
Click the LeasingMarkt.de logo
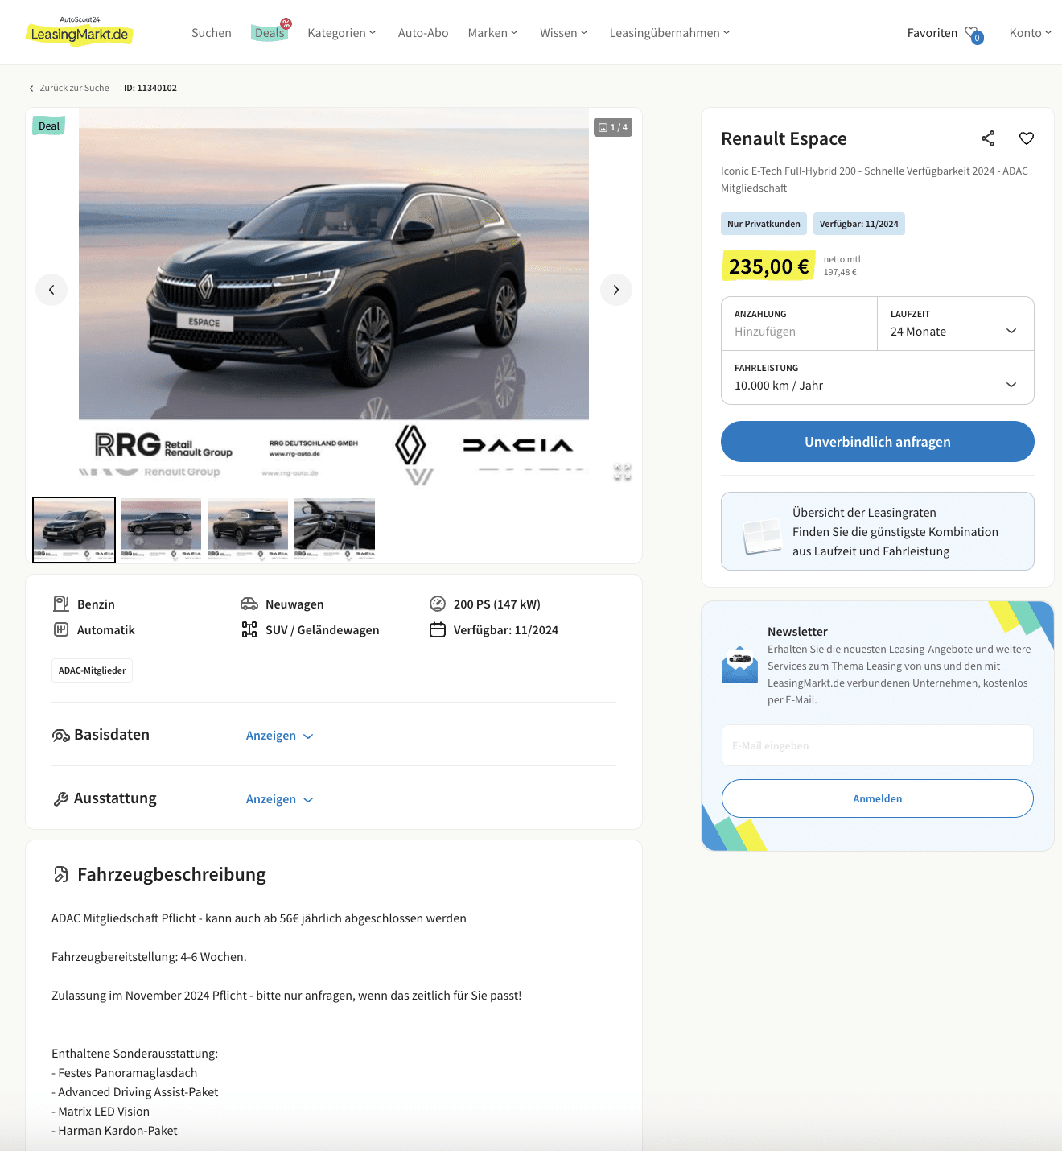[x=80, y=32]
